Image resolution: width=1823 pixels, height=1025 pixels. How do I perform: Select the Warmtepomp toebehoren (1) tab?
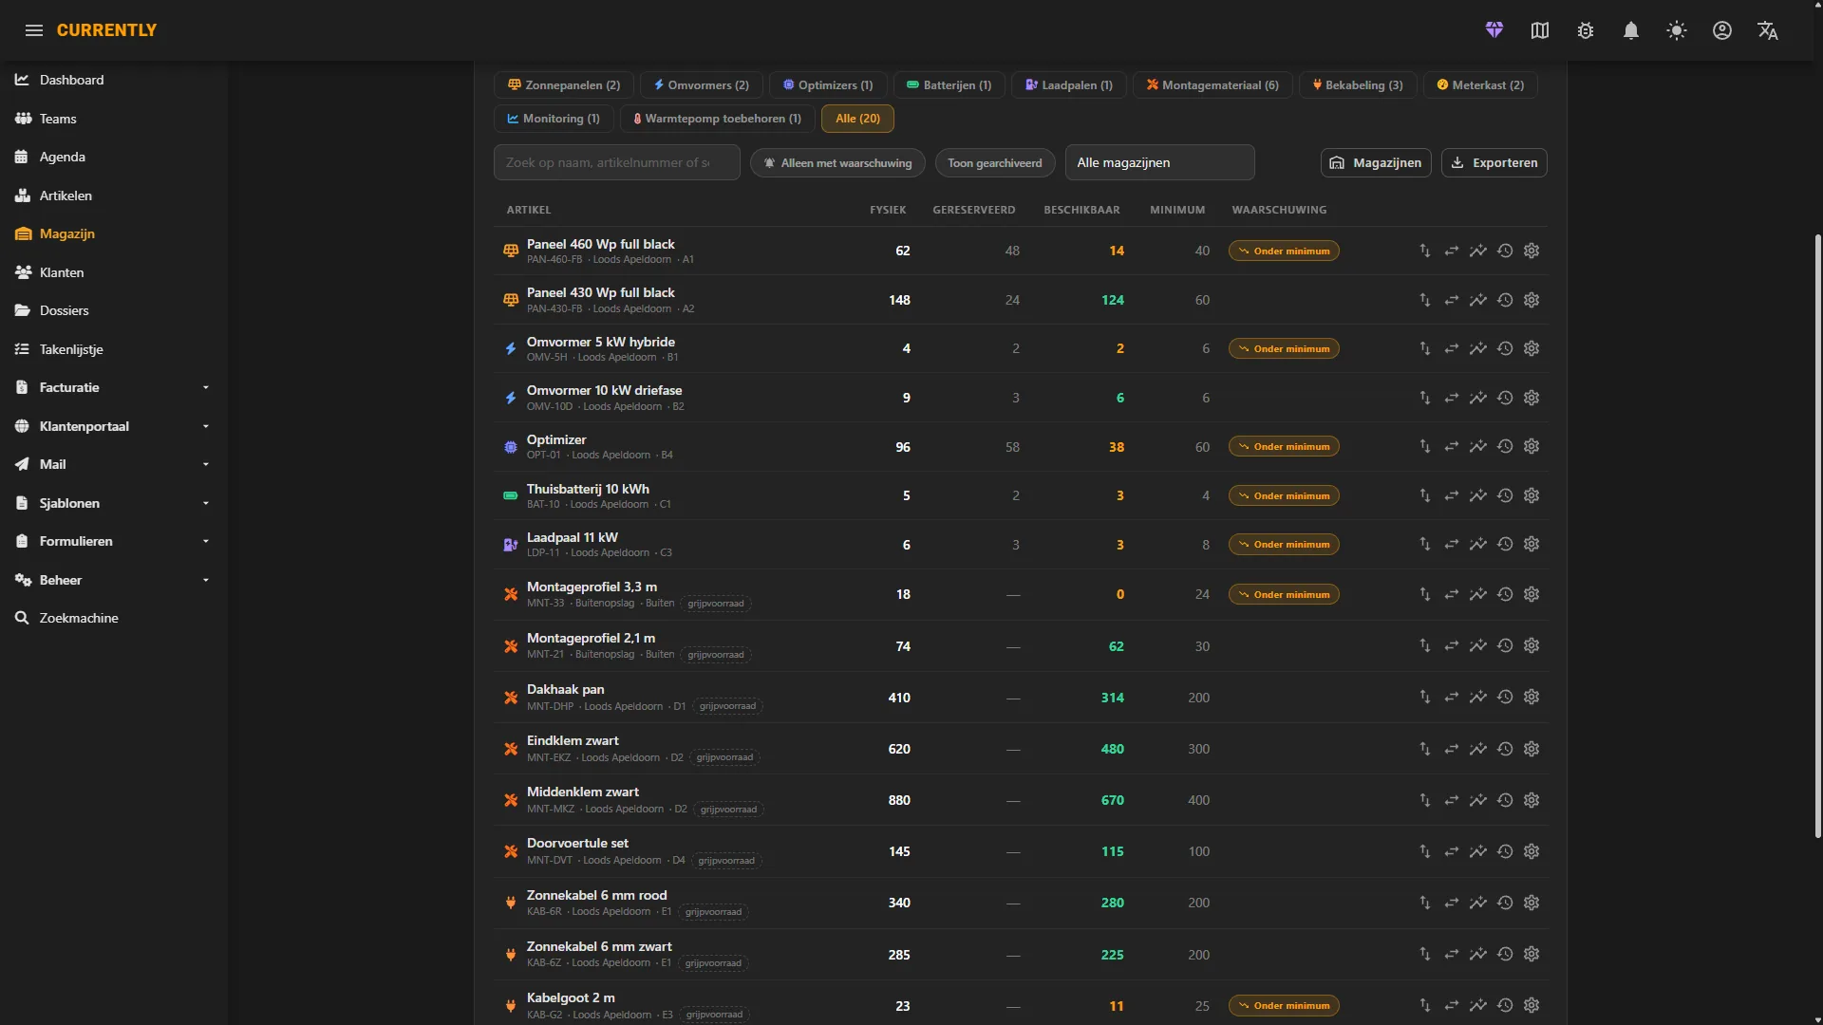(717, 119)
